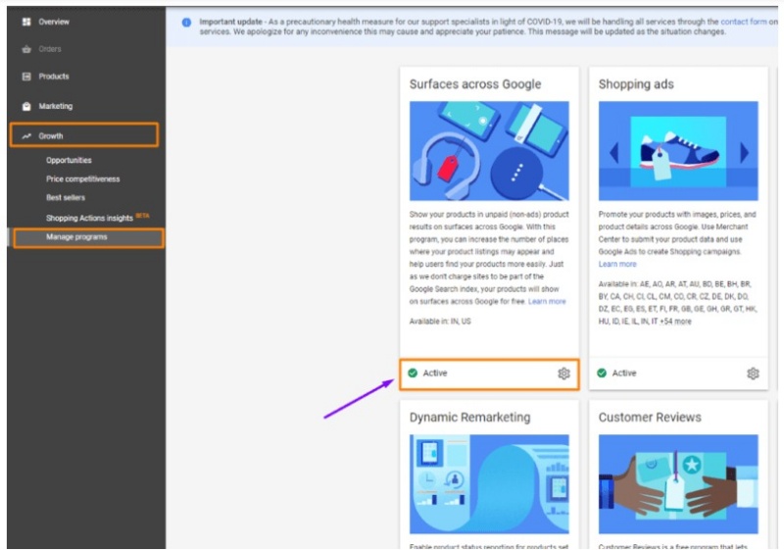Click the Customer Reviews card title
The width and height of the screenshot is (784, 550).
click(x=650, y=417)
